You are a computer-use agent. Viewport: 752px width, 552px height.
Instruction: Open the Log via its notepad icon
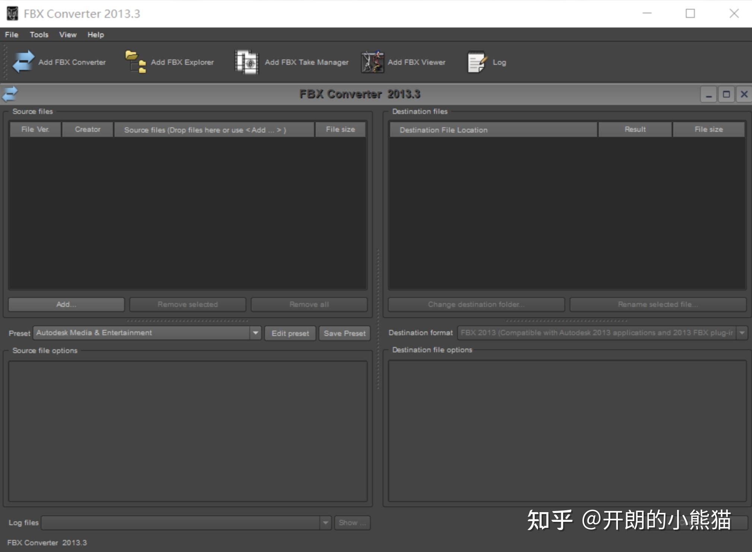point(476,62)
